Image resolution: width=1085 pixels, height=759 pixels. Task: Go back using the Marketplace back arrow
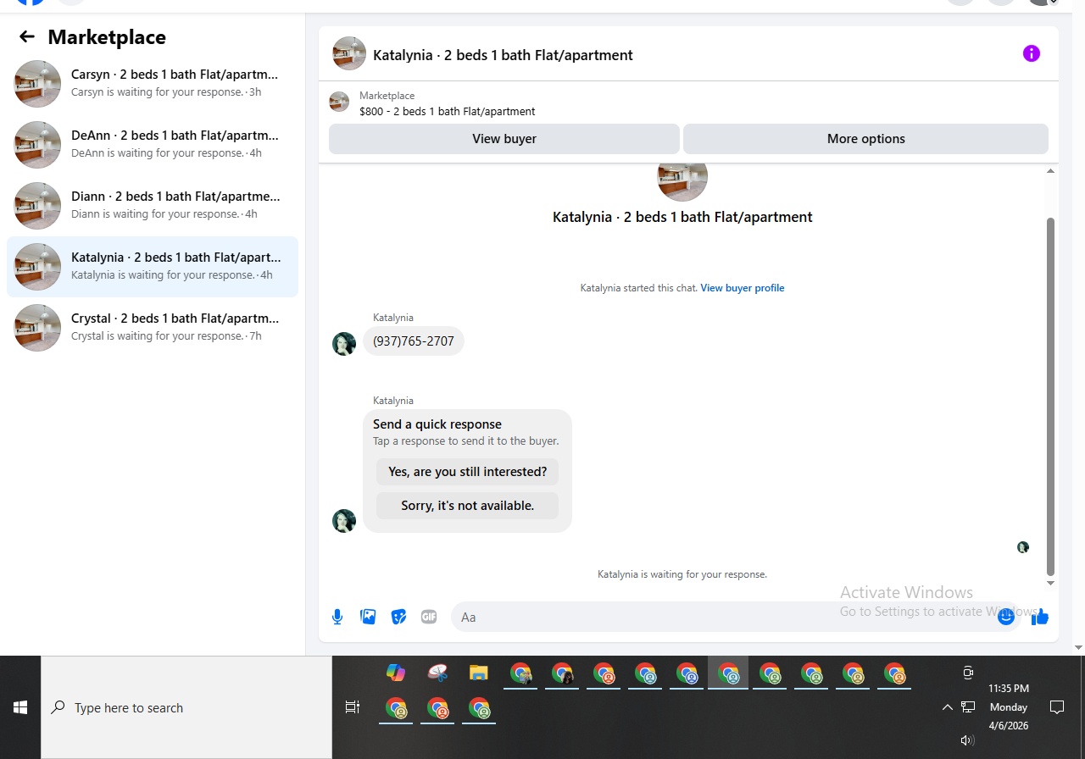[27, 36]
